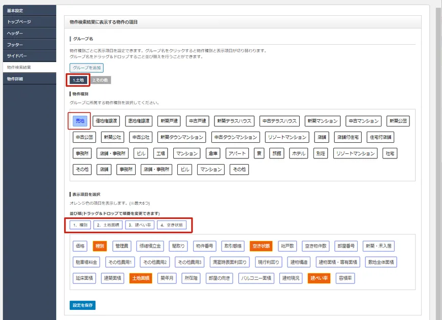Select the 1.土地 group tab
The width and height of the screenshot is (442, 320).
click(x=78, y=80)
